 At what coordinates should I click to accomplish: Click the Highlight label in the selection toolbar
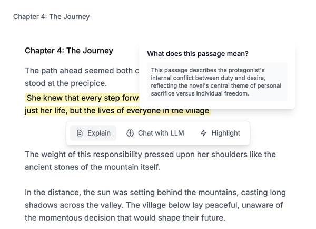(225, 133)
